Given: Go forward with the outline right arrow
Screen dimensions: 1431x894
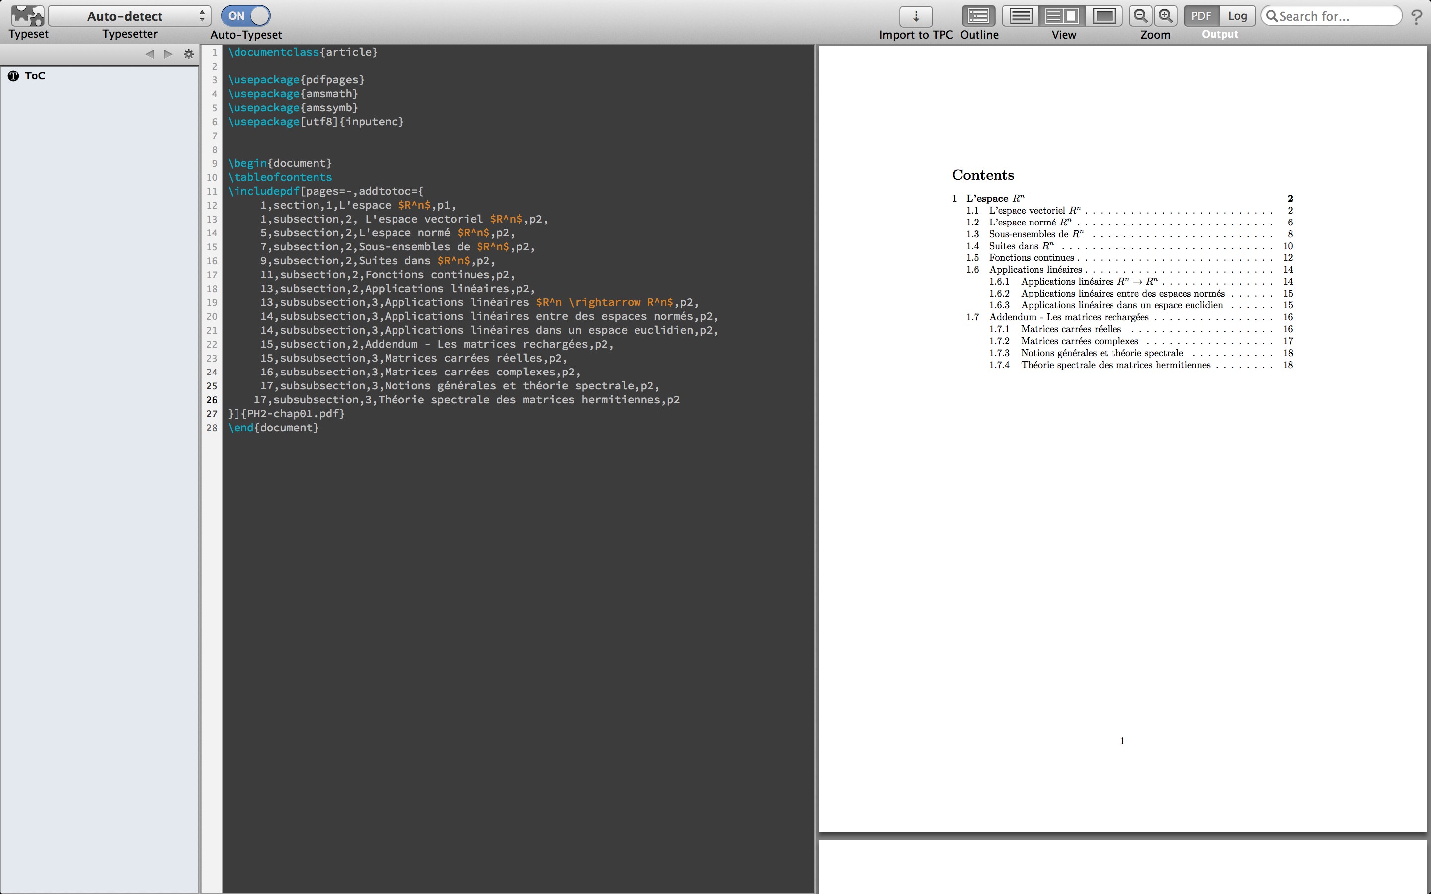Looking at the screenshot, I should 168,54.
